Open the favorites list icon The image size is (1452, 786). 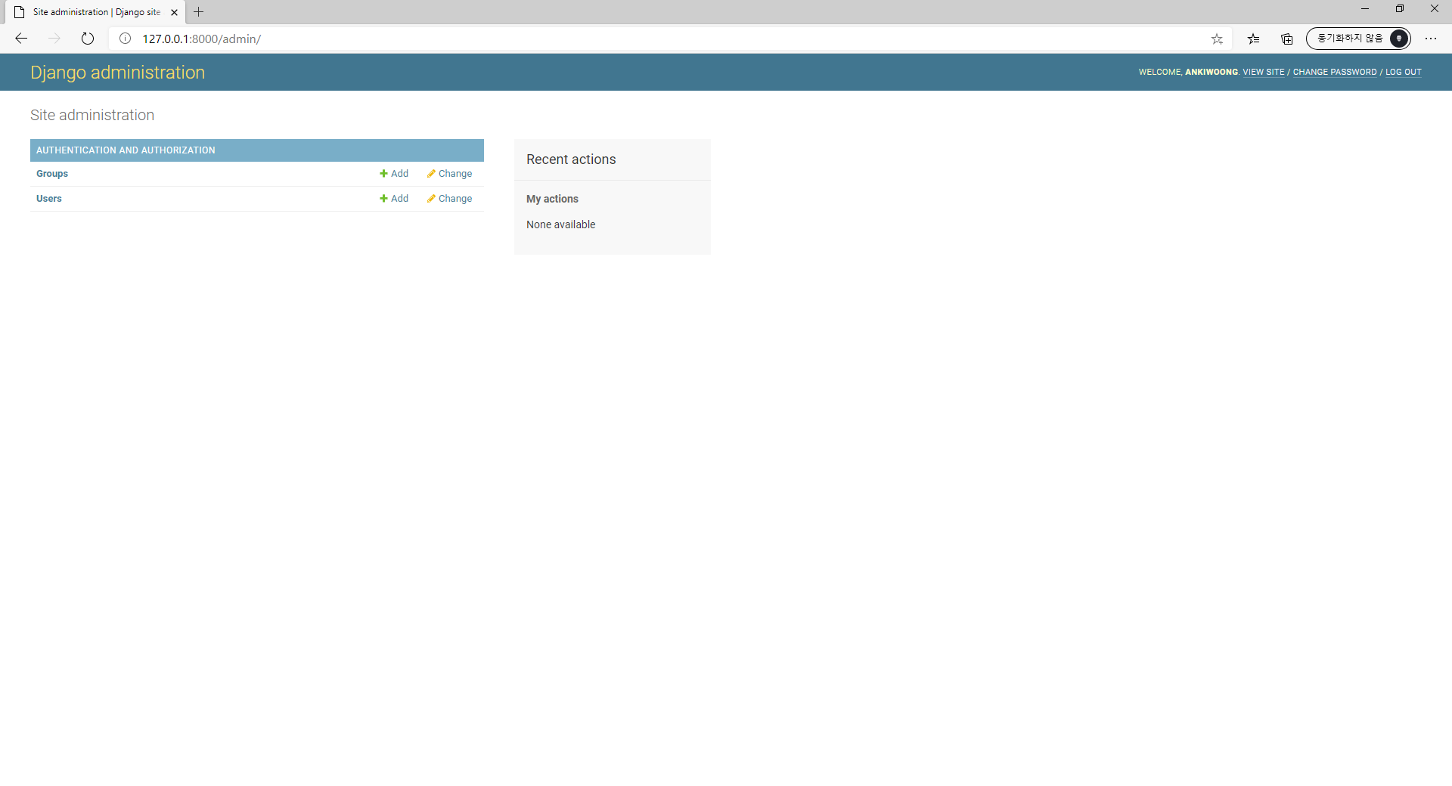click(1254, 39)
